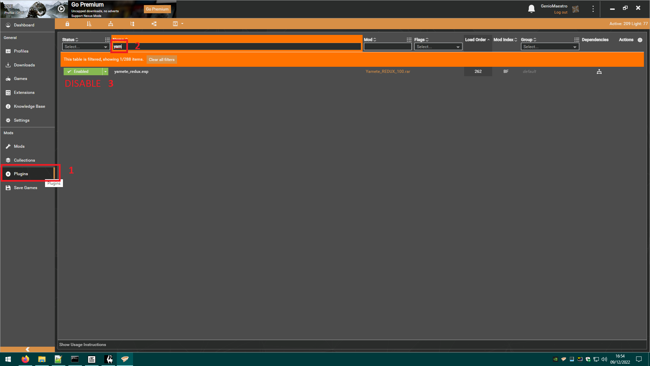This screenshot has width=650, height=366.
Task: Open the Windows Start menu
Action: pyautogui.click(x=8, y=359)
